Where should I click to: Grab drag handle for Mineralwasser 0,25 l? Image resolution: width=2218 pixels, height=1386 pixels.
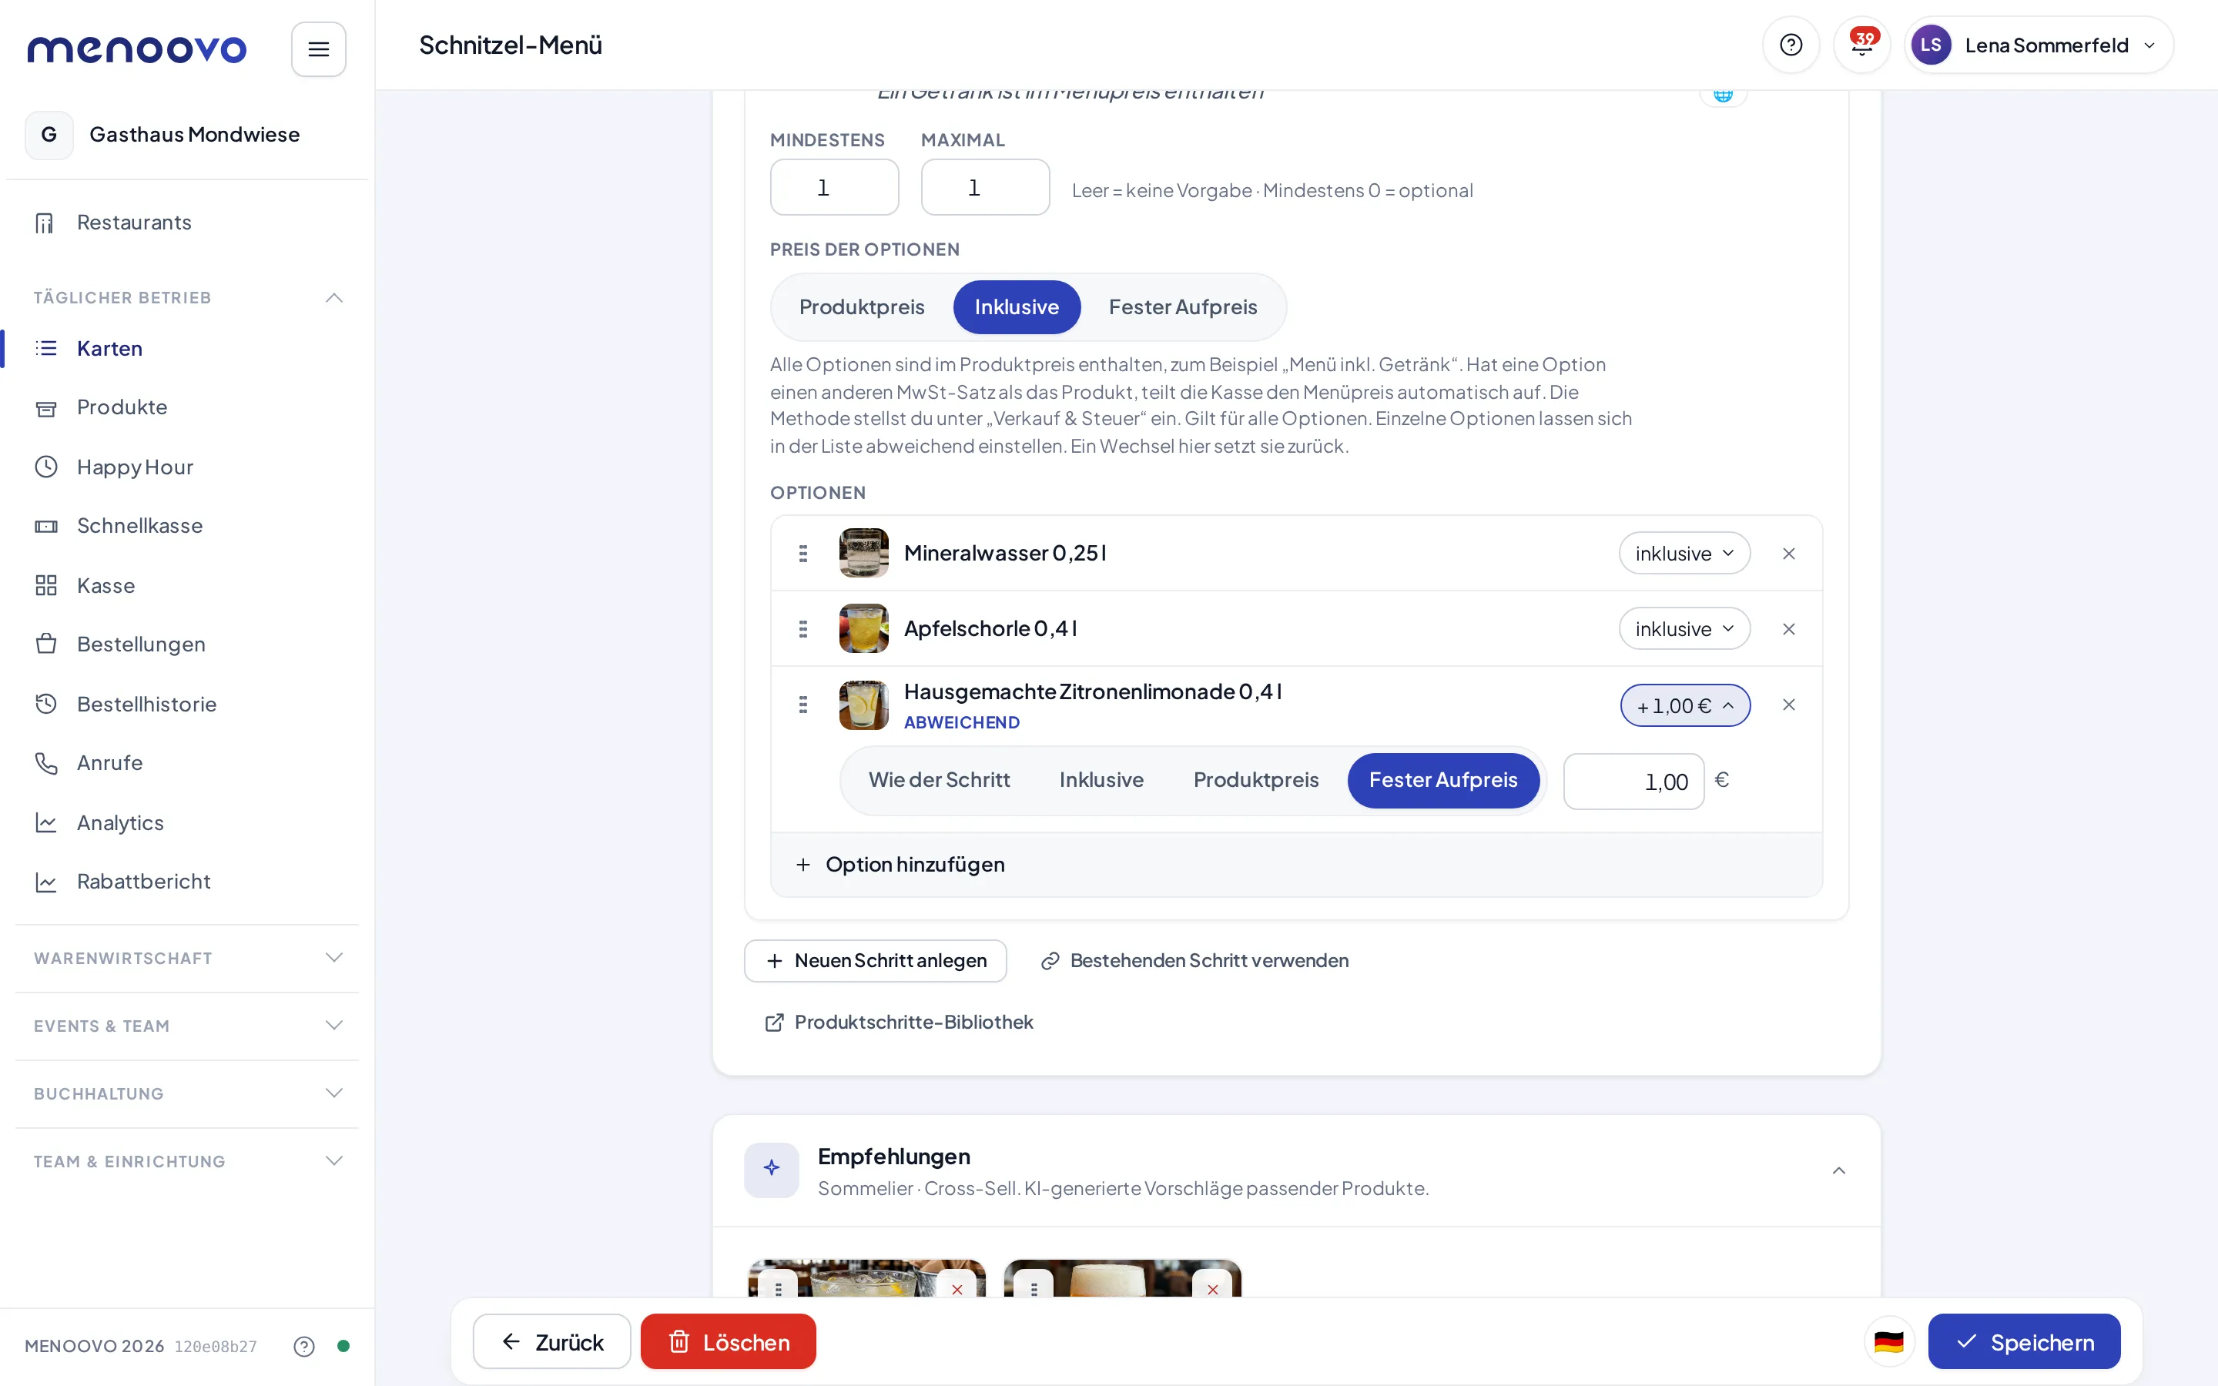803,554
